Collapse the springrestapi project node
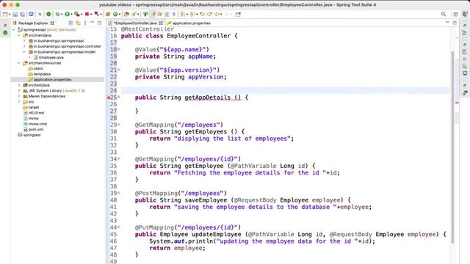 click(14, 29)
